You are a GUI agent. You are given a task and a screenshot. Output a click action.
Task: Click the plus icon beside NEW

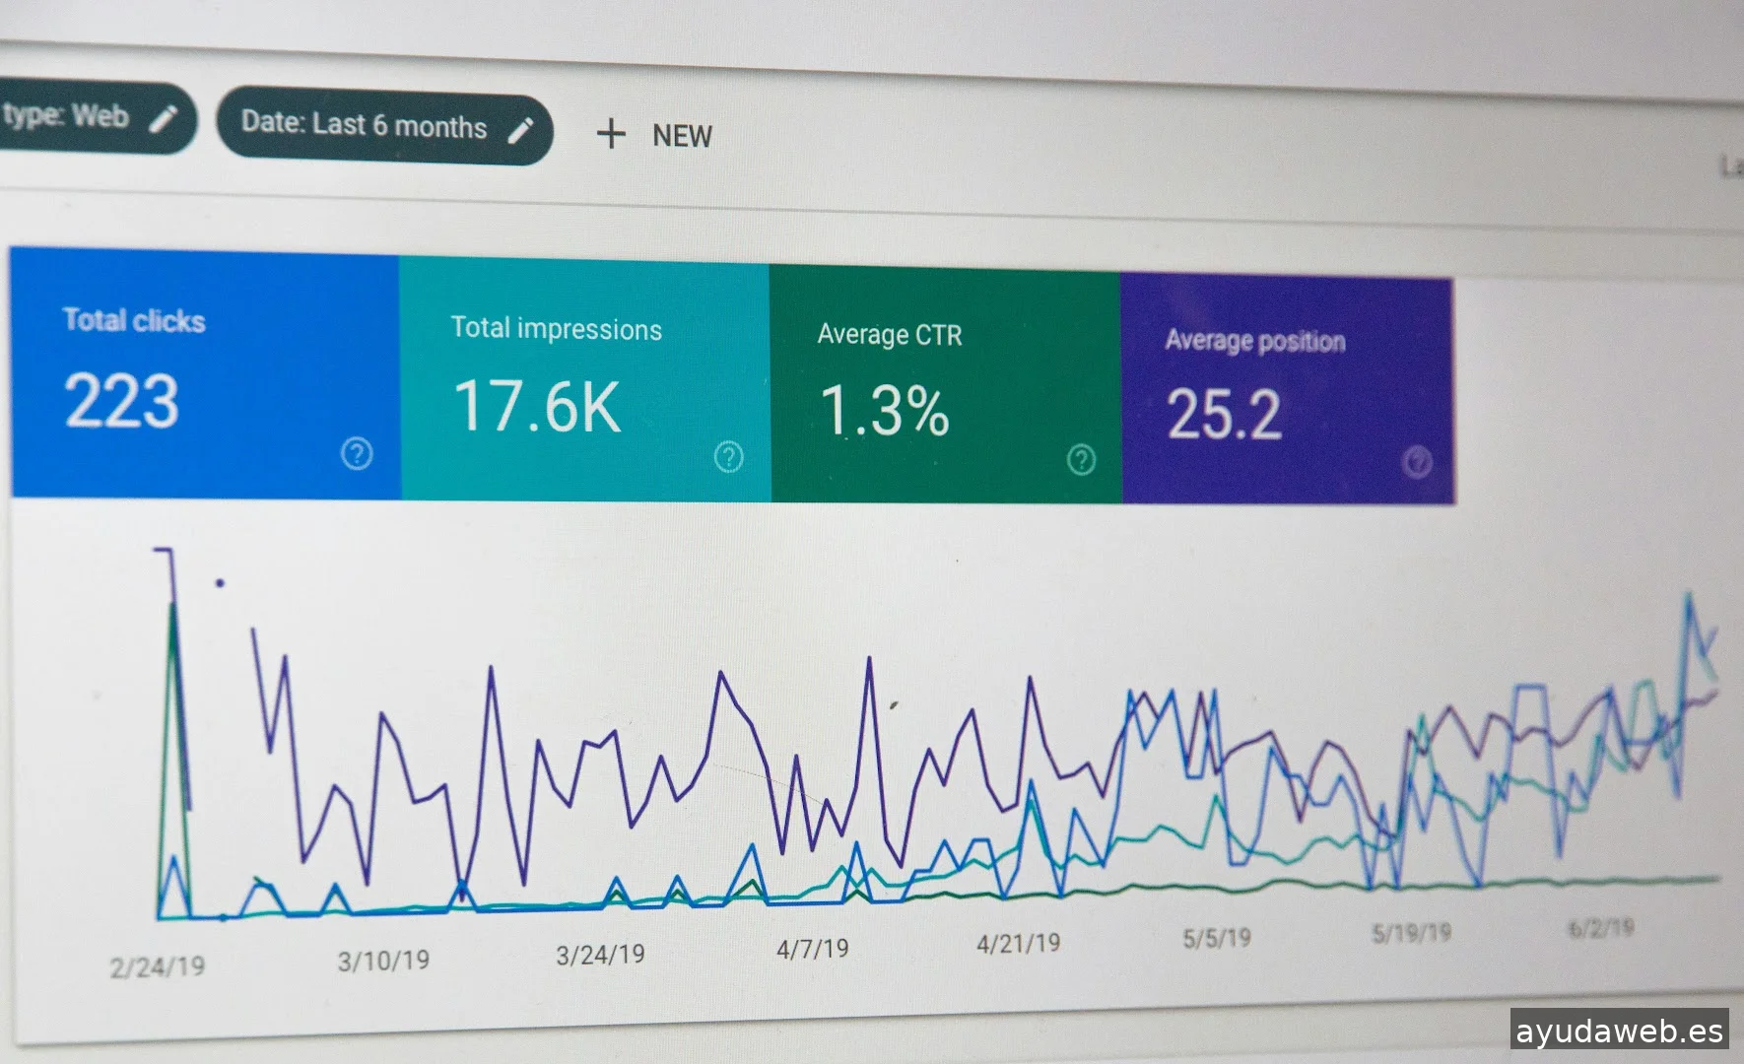point(611,134)
